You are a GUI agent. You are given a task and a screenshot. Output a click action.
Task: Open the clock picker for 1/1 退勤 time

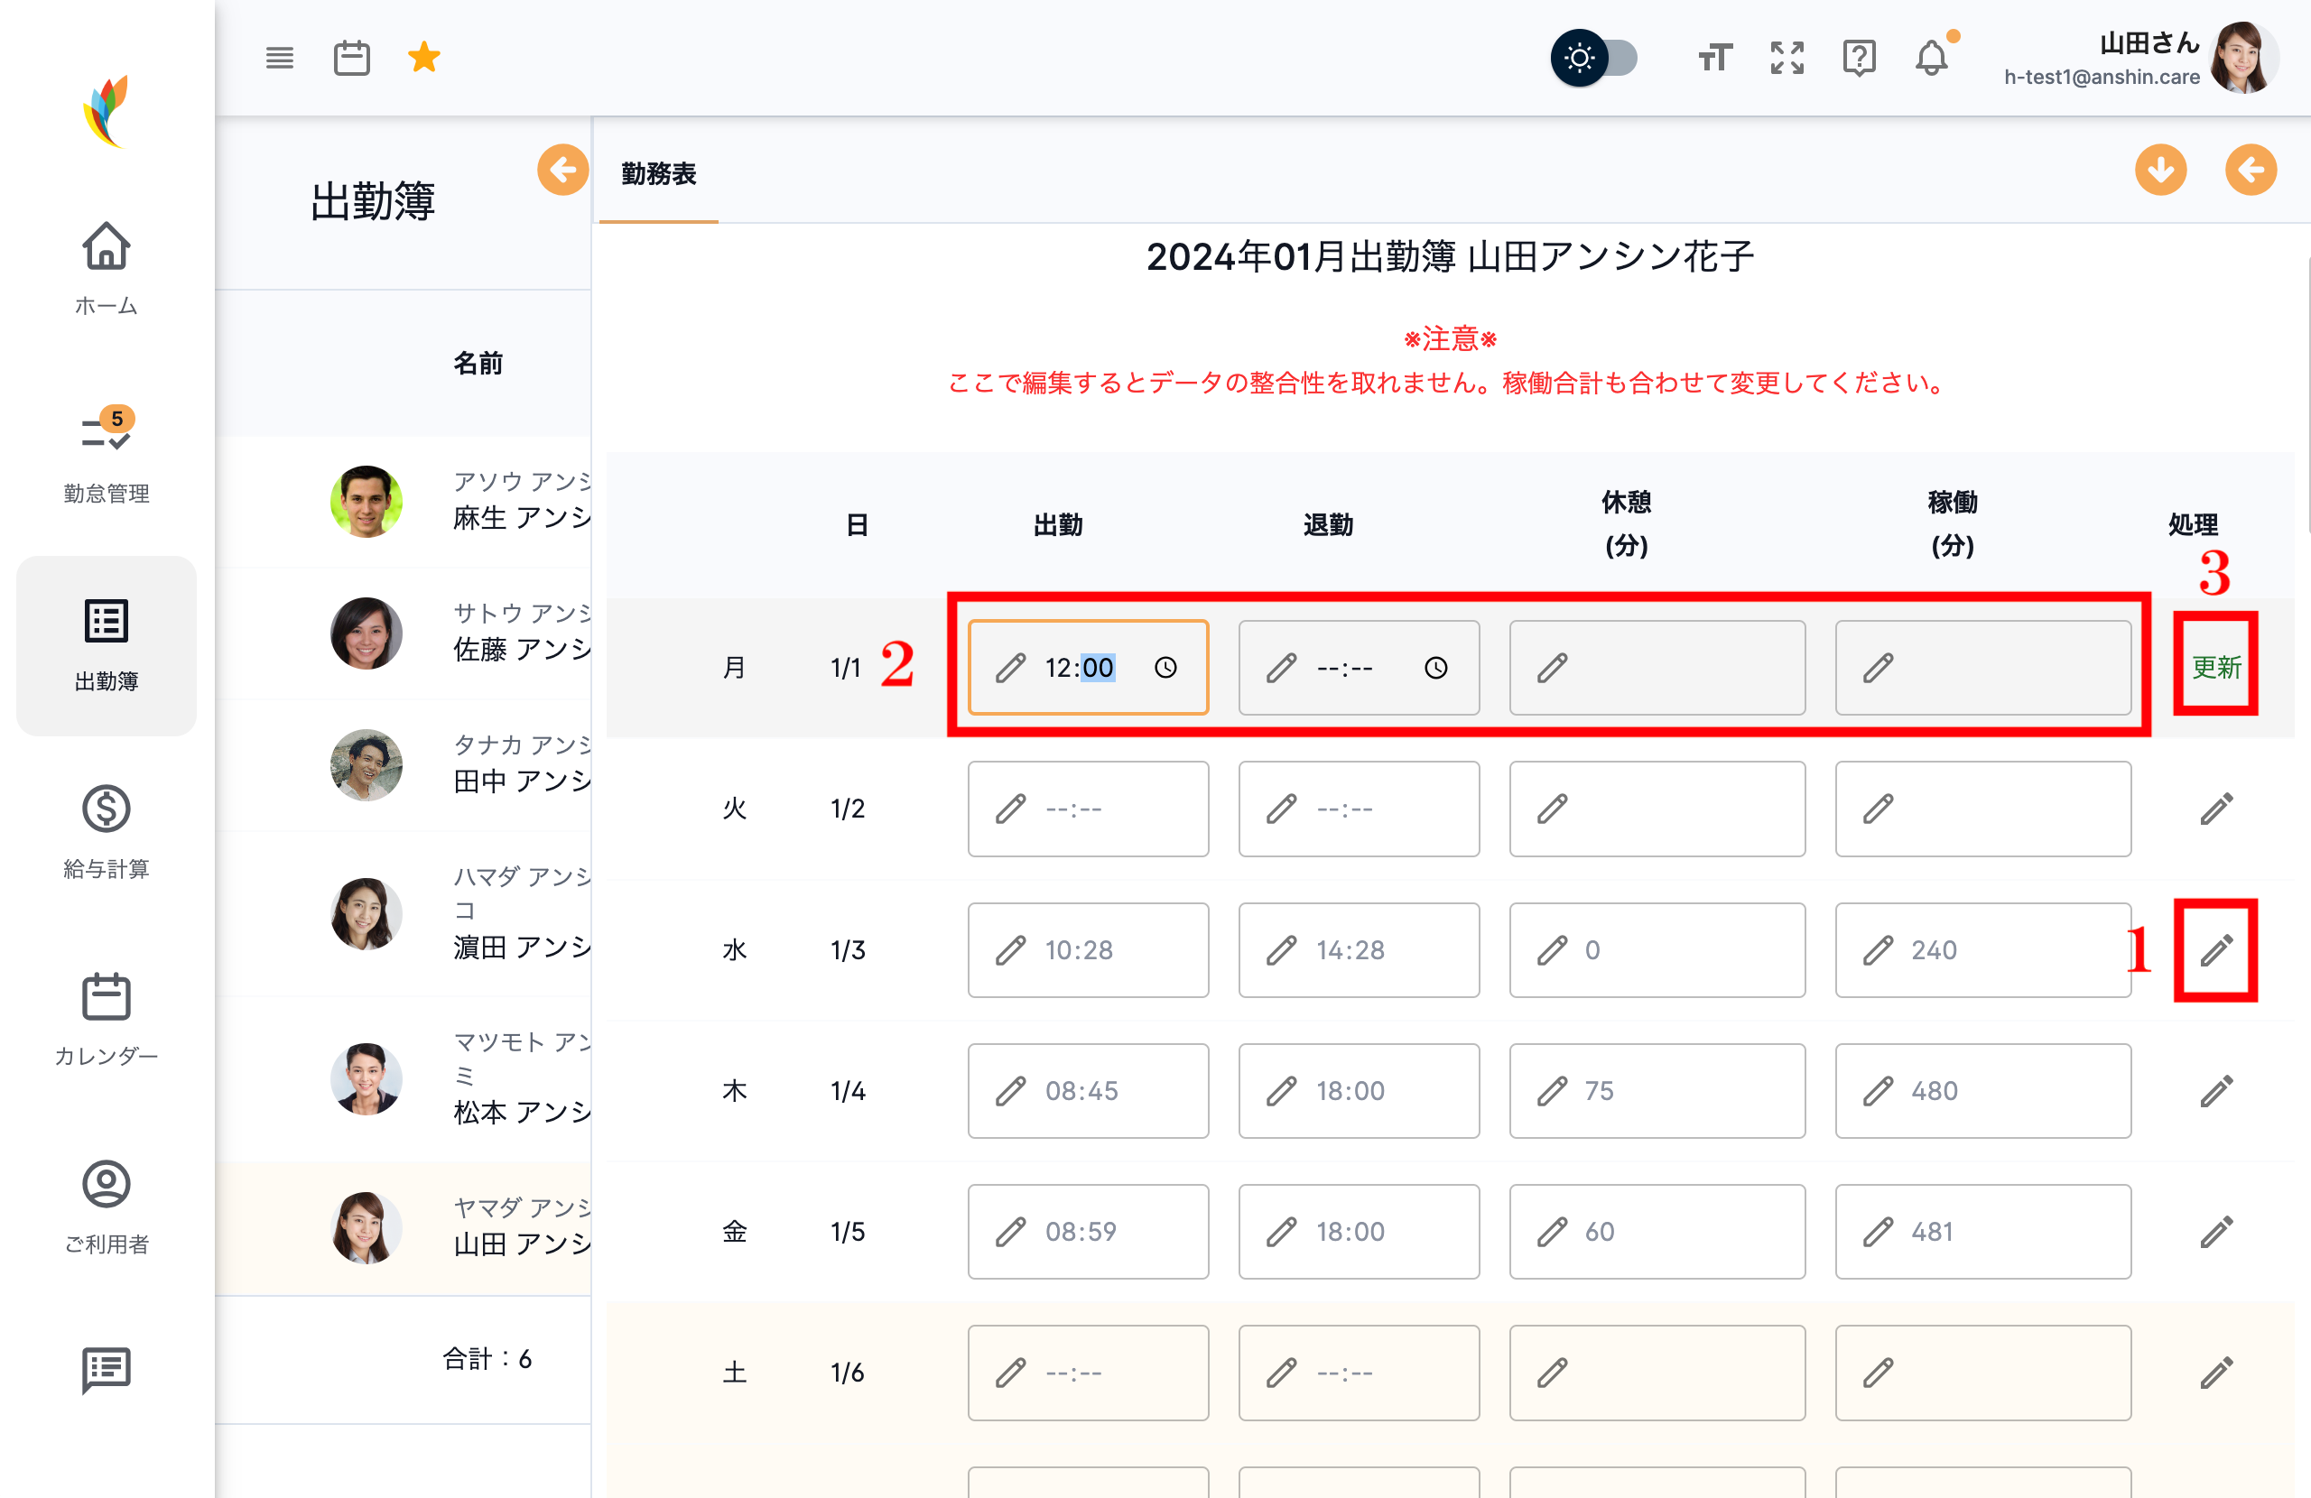click(1436, 668)
